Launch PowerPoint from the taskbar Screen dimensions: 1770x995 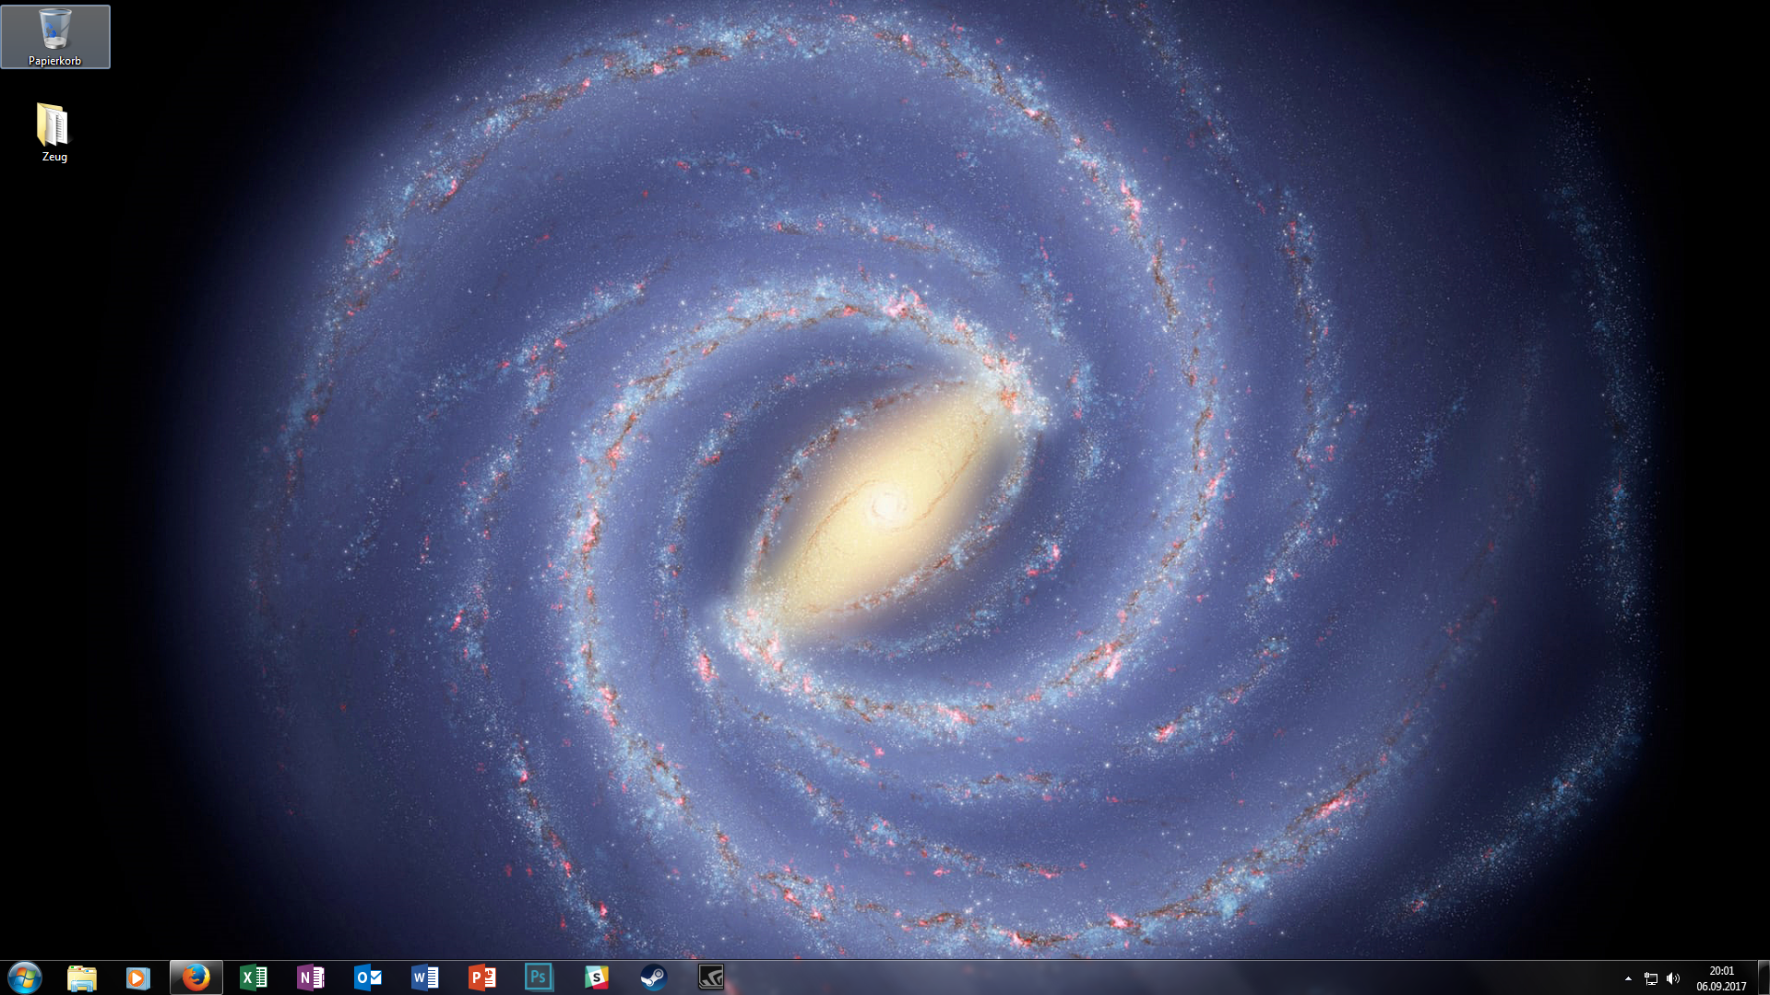(481, 977)
